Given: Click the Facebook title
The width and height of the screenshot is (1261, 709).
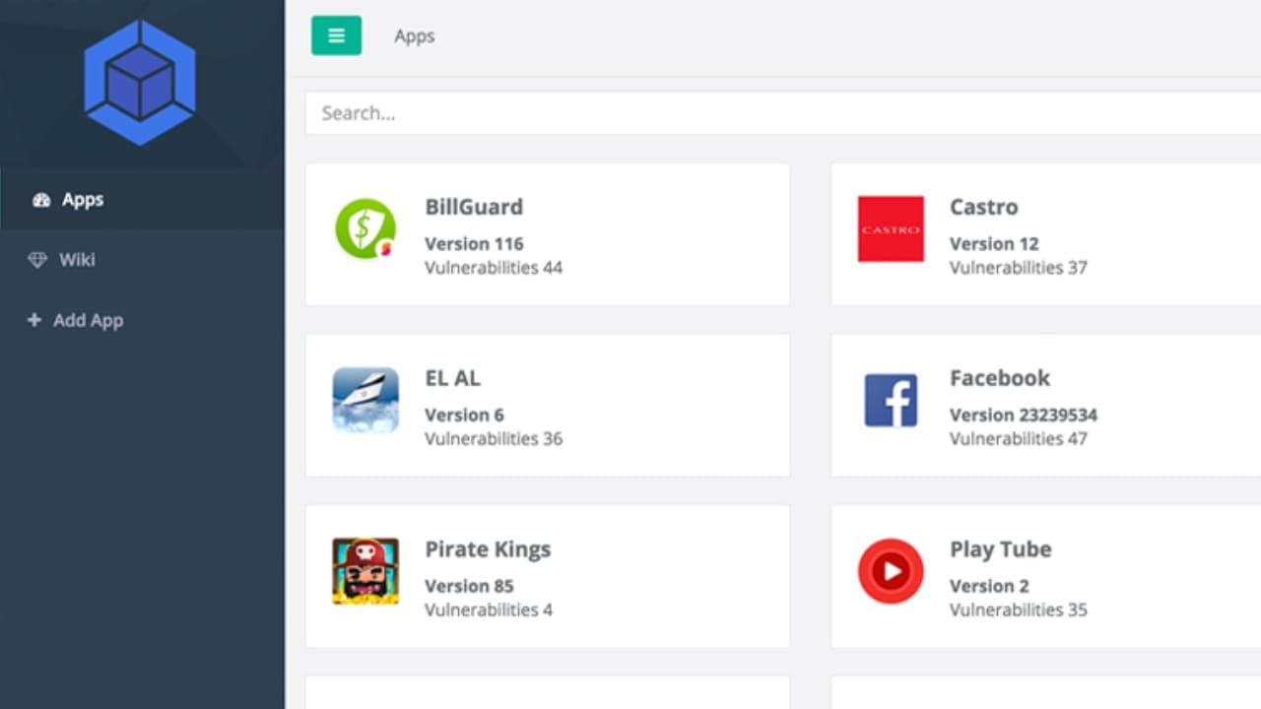Looking at the screenshot, I should click(1000, 378).
